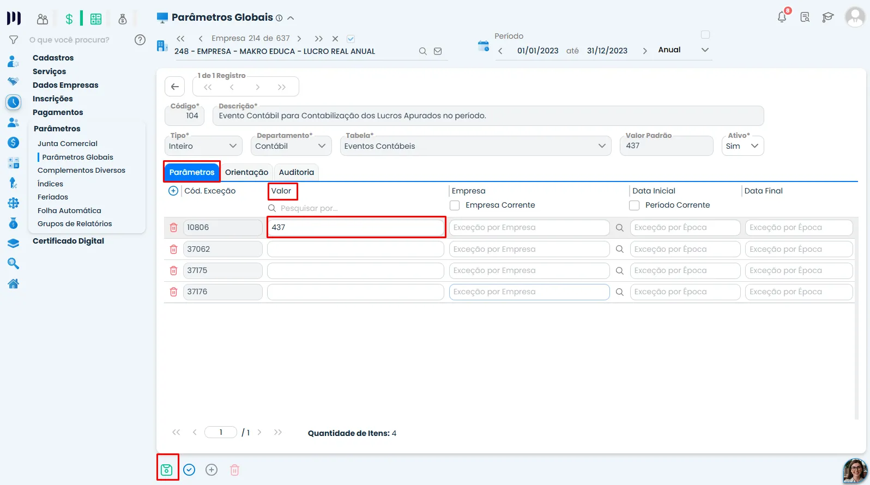Image resolution: width=870 pixels, height=485 pixels.
Task: Click the company envelope icon
Action: tap(438, 51)
